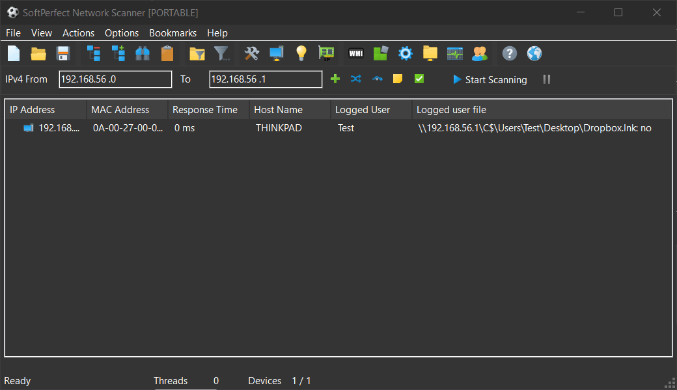The width and height of the screenshot is (677, 390).
Task: Click the Devices 1 / 1 status
Action: (x=279, y=381)
